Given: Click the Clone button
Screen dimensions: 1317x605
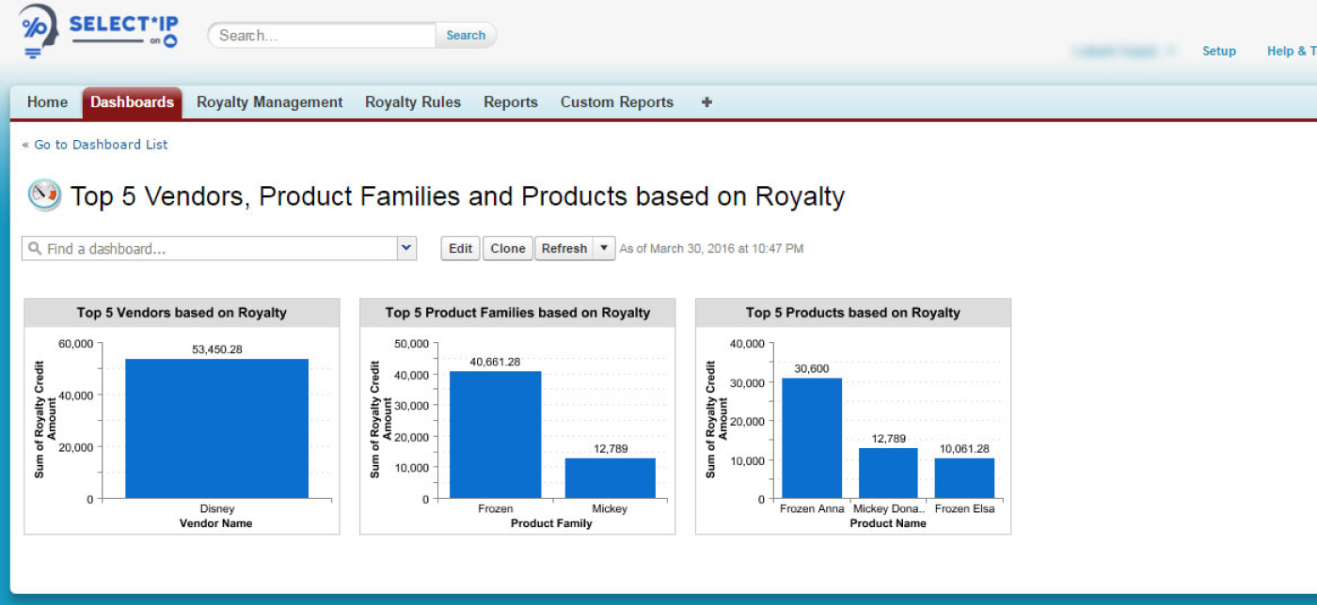Looking at the screenshot, I should click(507, 249).
